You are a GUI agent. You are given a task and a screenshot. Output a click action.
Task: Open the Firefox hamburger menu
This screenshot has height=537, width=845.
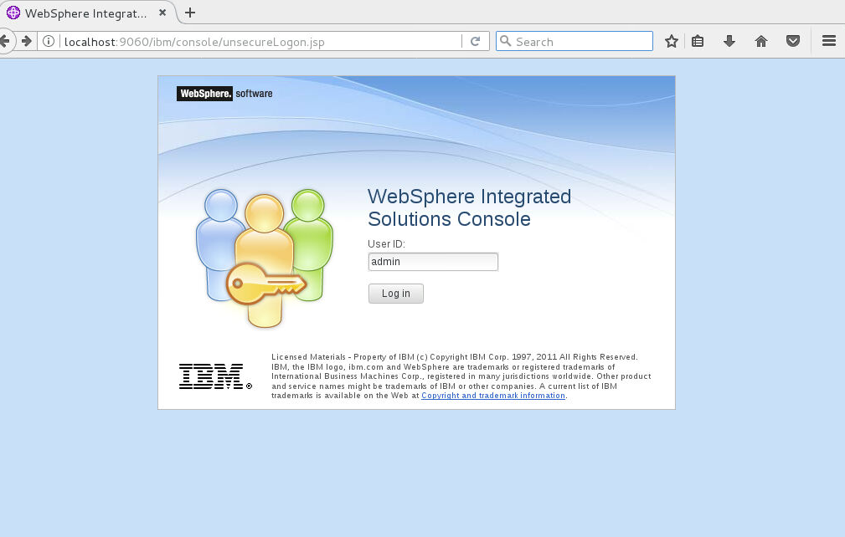pos(828,41)
